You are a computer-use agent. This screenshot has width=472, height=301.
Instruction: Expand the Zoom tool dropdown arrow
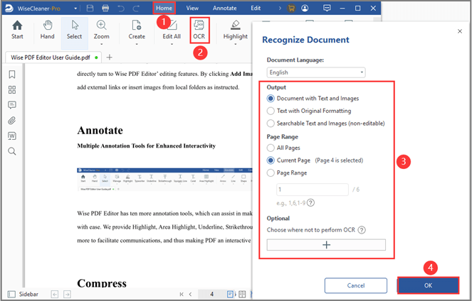pos(101,45)
